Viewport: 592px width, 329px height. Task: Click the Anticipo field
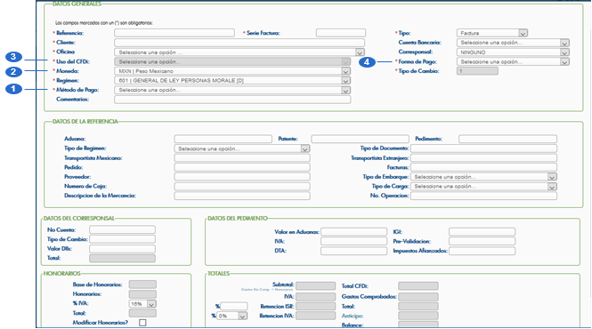pyautogui.click(x=418, y=316)
